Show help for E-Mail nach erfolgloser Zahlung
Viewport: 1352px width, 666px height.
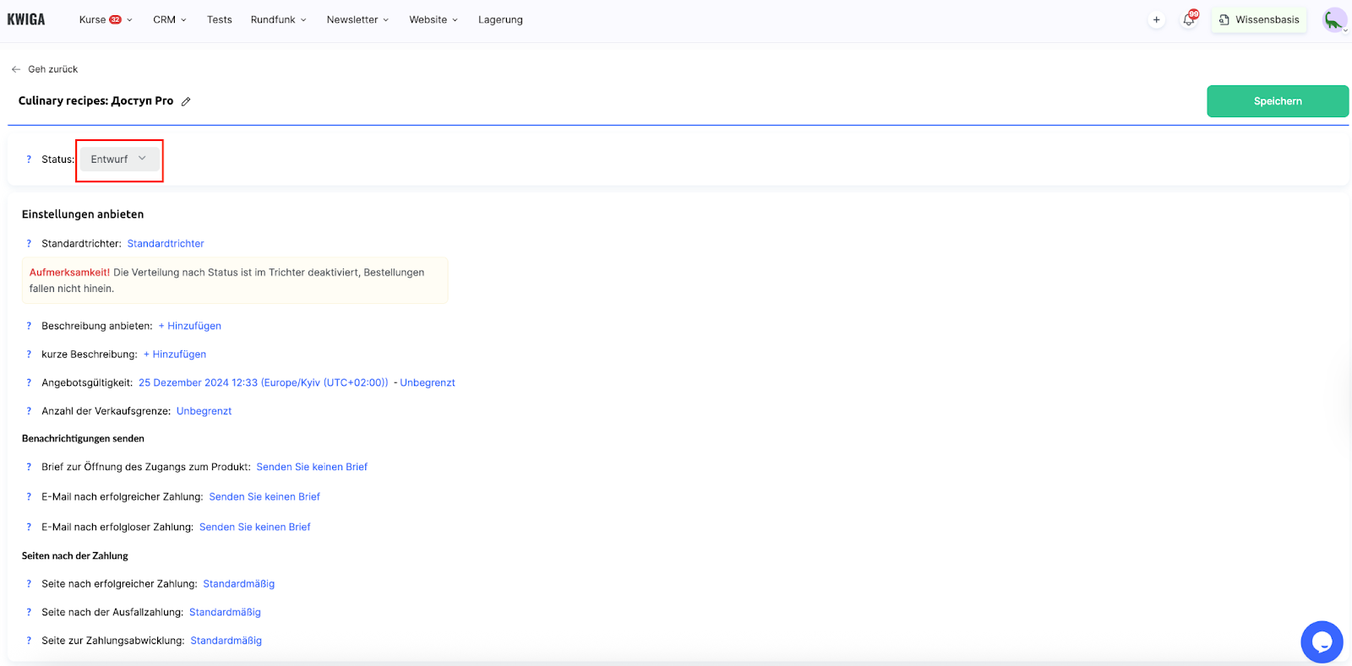[29, 527]
